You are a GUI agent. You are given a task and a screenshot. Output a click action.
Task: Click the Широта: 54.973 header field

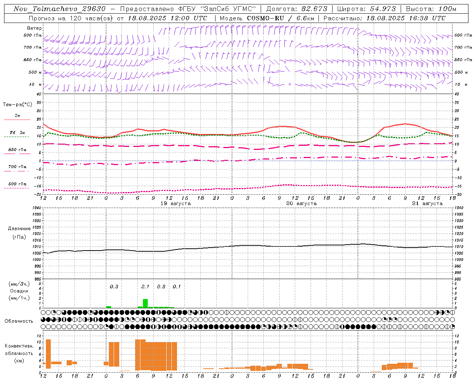(367, 9)
